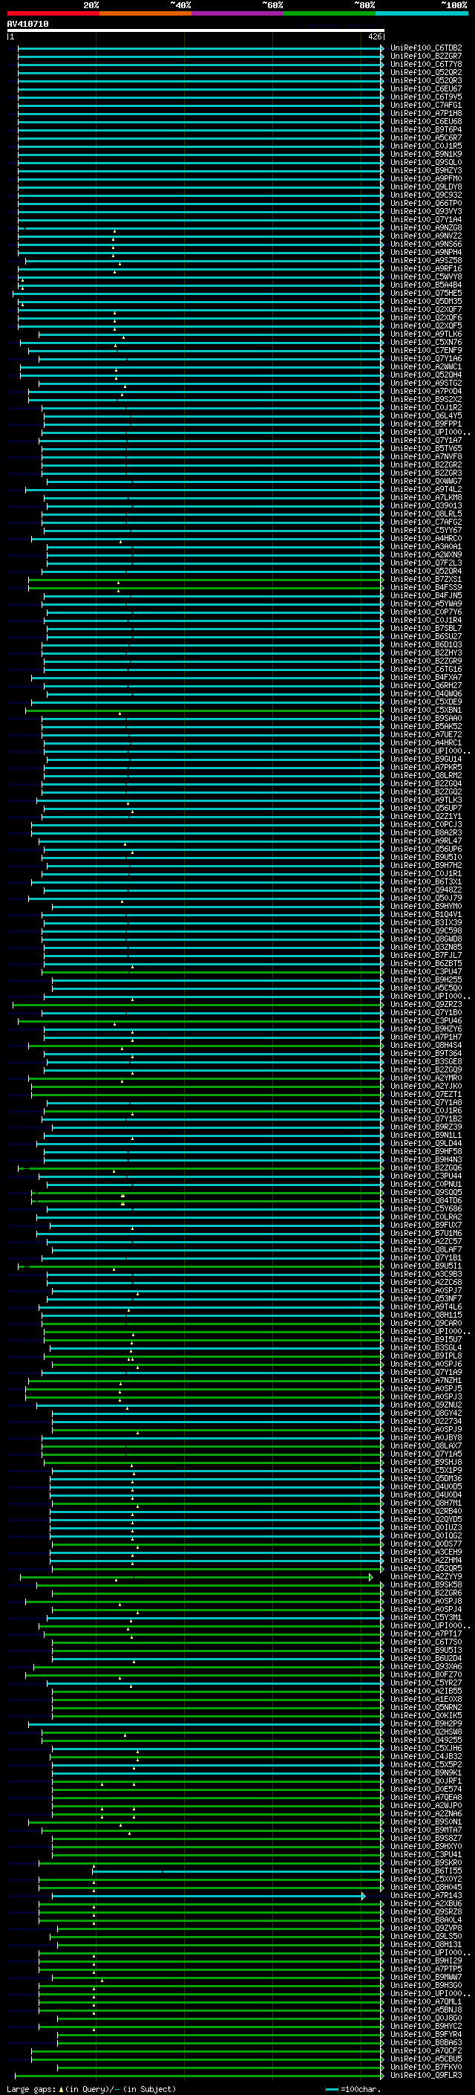The image size is (475, 2095).
Task: Click the cyan ~100% identity color segment
Action: (x=422, y=14)
